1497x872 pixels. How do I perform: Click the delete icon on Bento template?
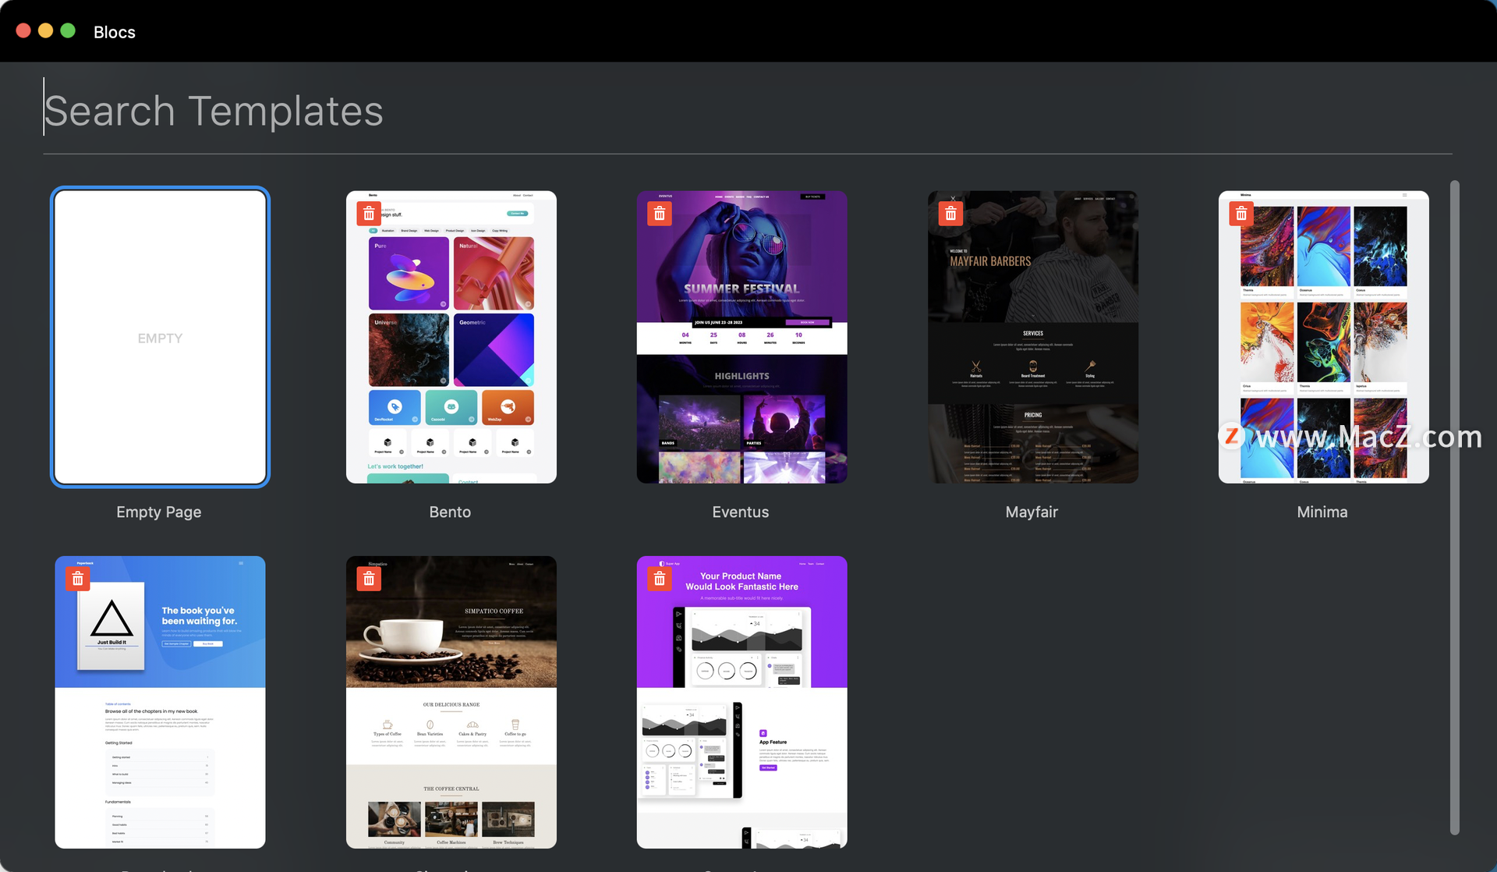click(x=368, y=213)
